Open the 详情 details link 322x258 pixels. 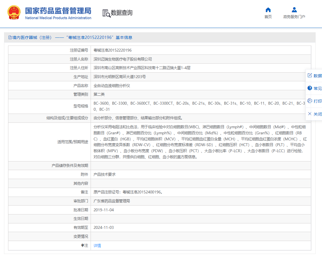click(x=97, y=246)
